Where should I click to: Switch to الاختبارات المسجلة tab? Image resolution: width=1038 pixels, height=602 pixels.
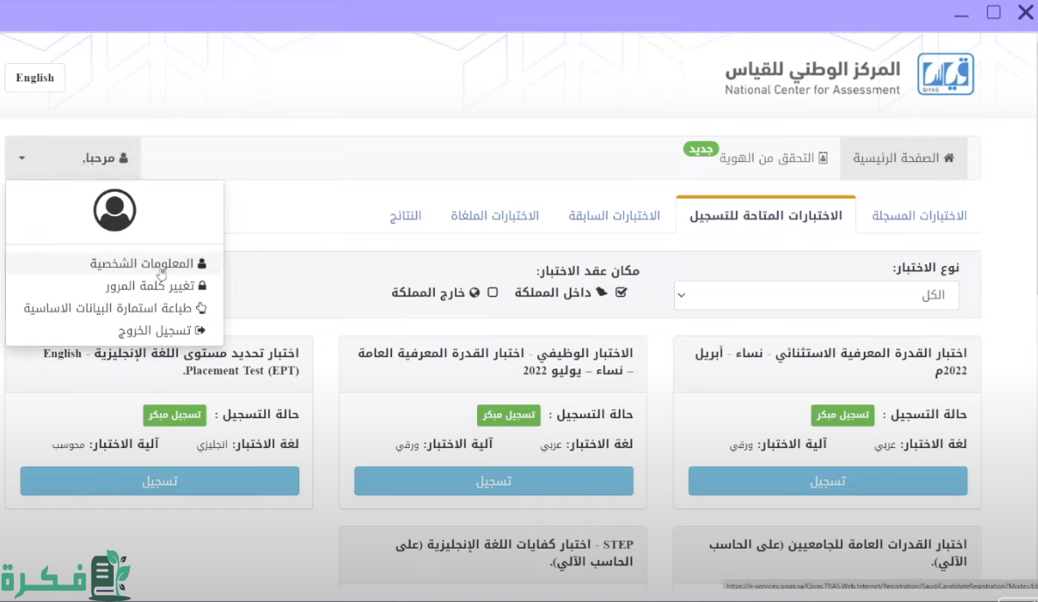point(919,216)
